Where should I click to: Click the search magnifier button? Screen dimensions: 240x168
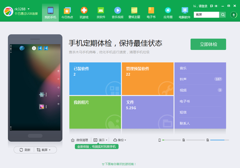coord(223,15)
